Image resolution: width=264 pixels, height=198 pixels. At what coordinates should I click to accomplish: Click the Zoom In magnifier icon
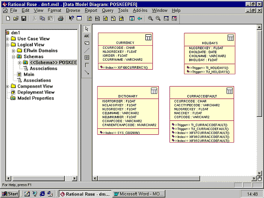pos(150,18)
